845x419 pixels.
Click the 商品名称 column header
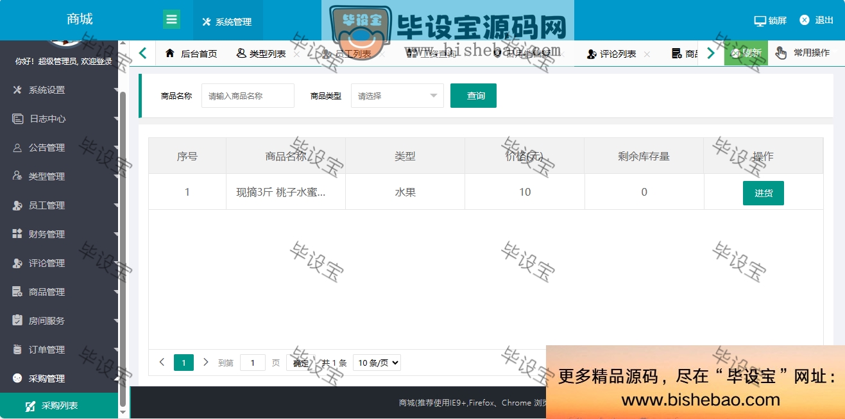point(286,156)
